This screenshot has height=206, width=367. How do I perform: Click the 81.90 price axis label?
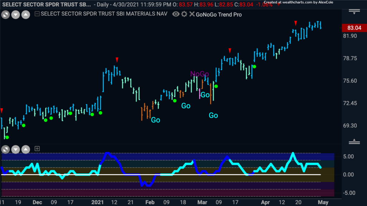(350, 36)
